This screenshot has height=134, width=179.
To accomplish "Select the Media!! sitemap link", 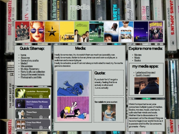I will click(x=24, y=63).
